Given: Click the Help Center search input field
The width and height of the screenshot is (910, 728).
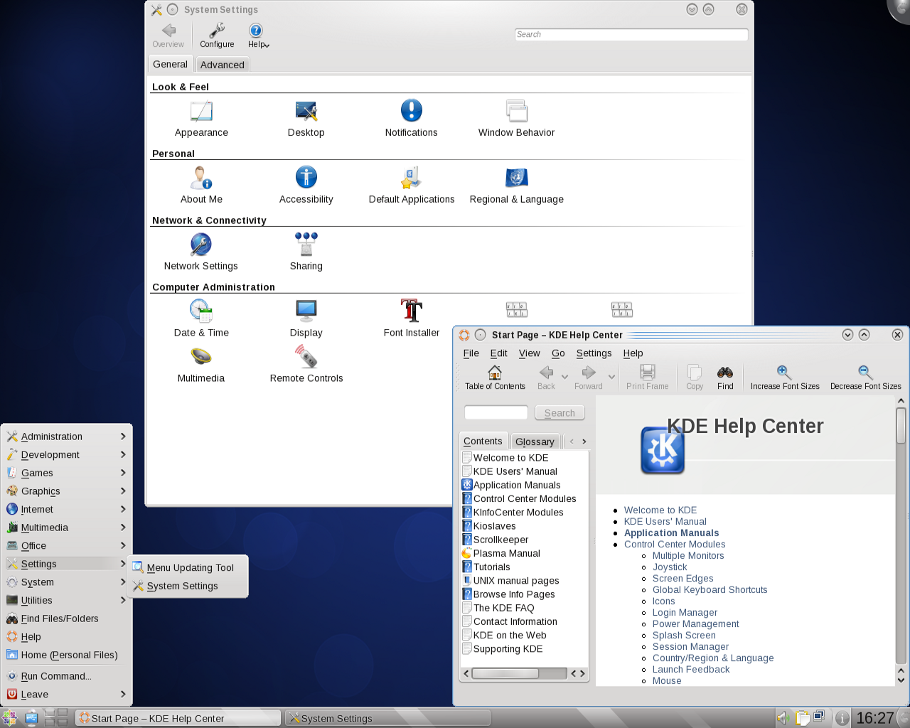Looking at the screenshot, I should tap(496, 412).
